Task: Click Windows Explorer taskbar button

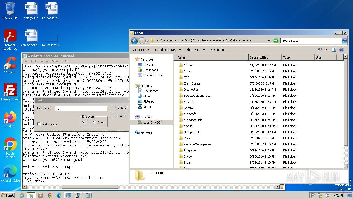Action: pyautogui.click(x=31, y=195)
